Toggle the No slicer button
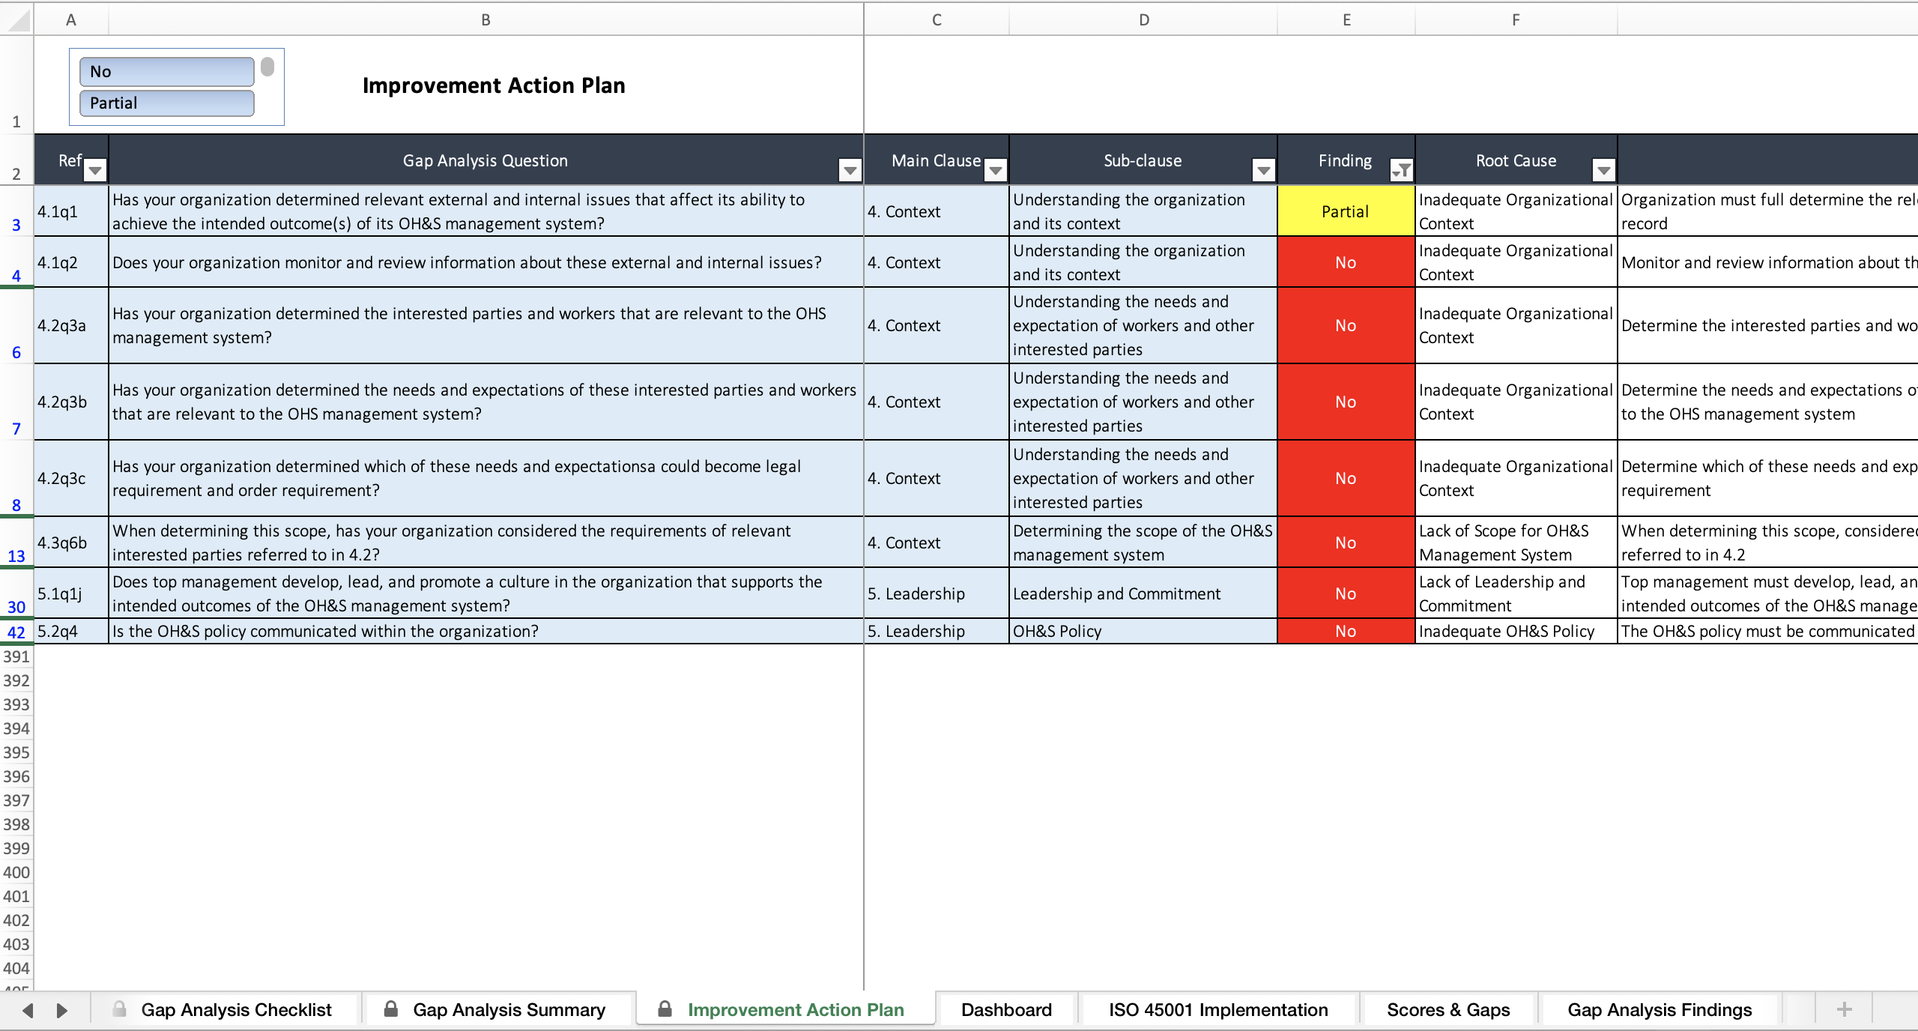This screenshot has width=1918, height=1031. click(166, 72)
